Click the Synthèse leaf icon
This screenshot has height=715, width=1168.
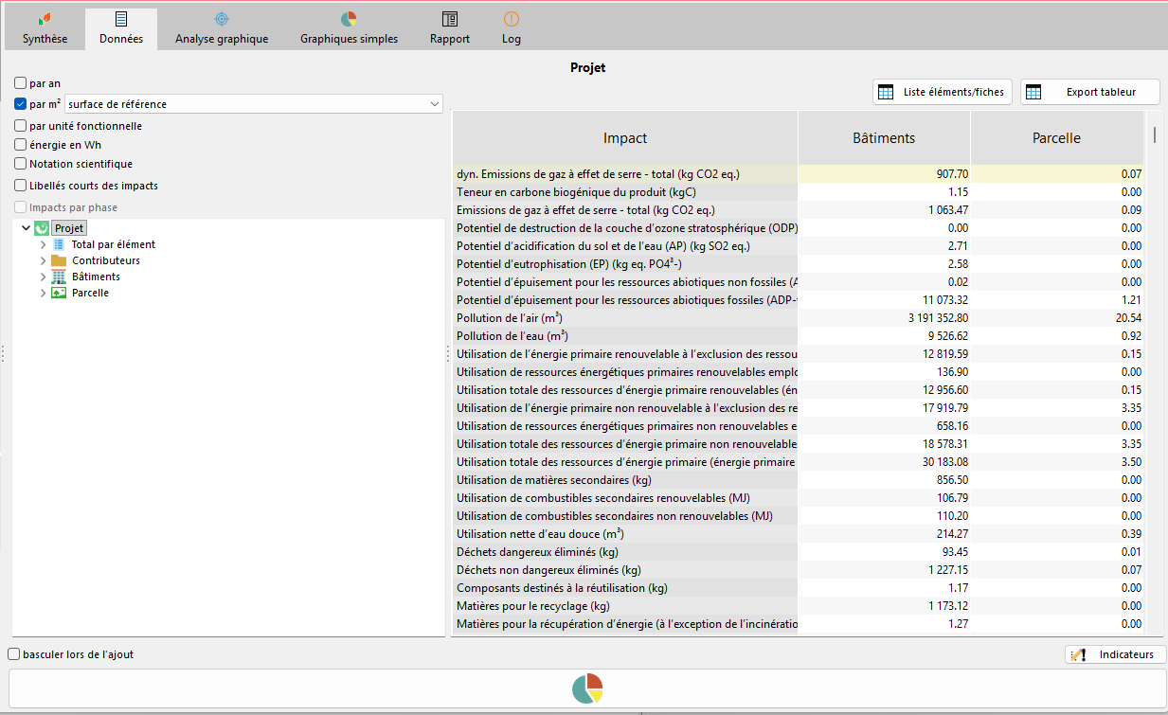tap(45, 19)
